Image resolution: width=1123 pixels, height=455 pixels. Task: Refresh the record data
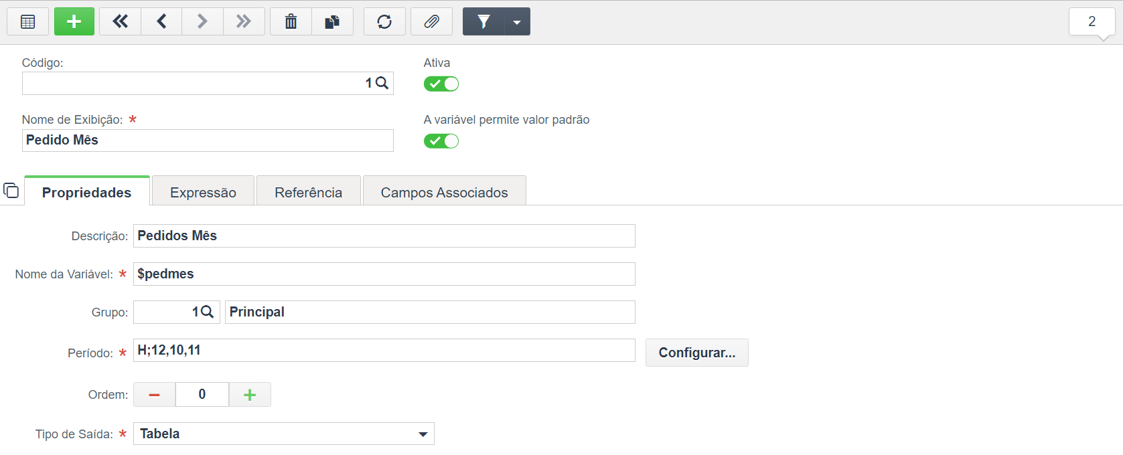coord(384,21)
